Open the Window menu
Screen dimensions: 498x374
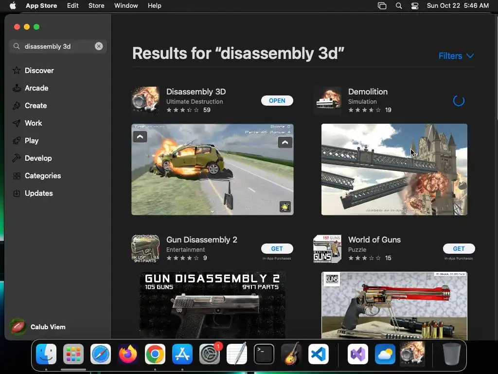point(126,5)
